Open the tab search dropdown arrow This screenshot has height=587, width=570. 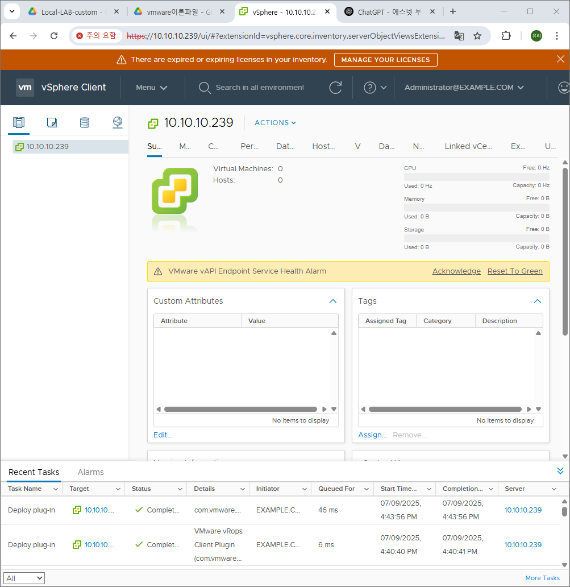[12, 11]
